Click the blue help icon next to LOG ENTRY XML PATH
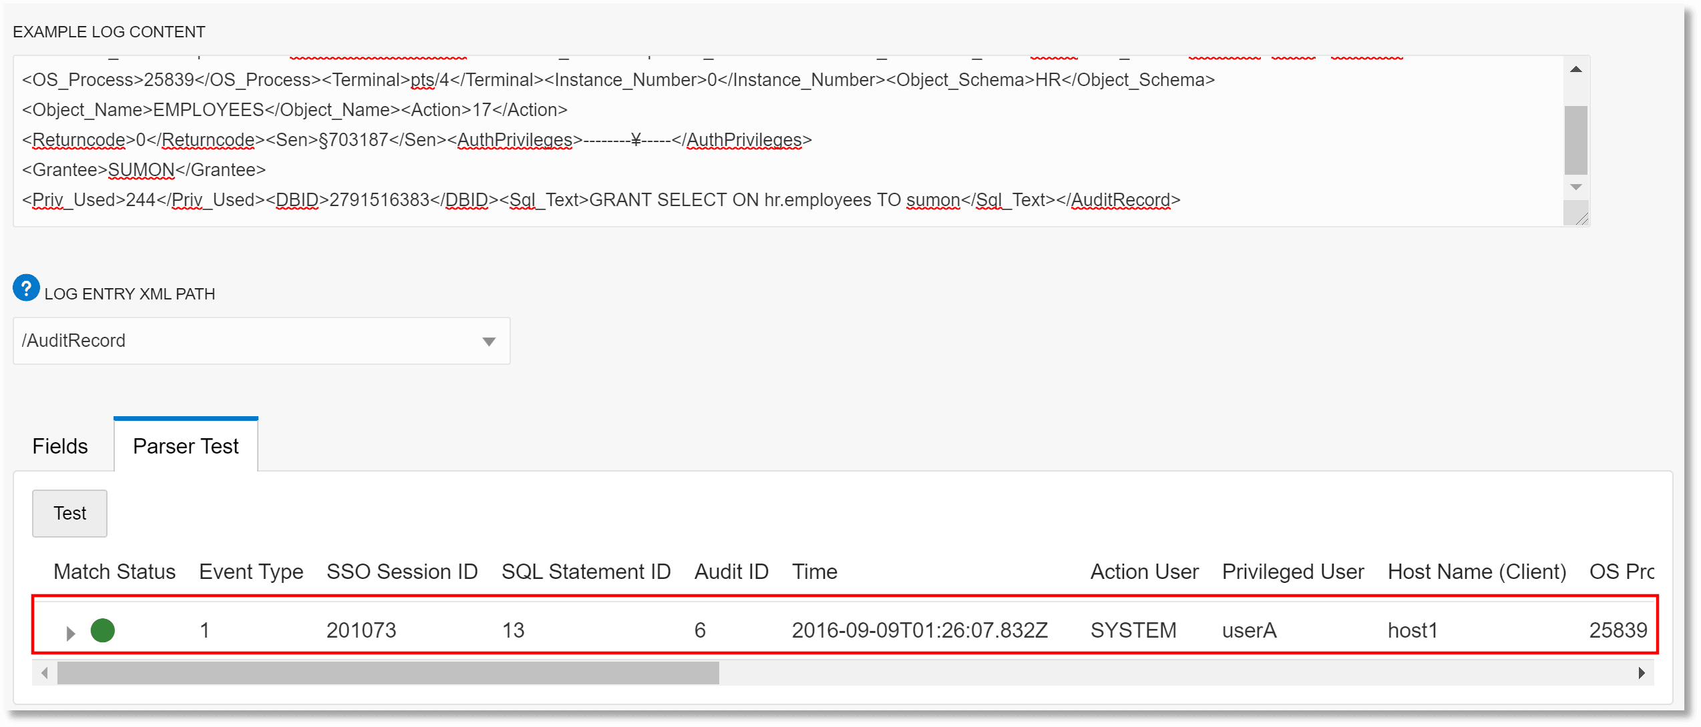The height and width of the screenshot is (727, 1701). (25, 287)
